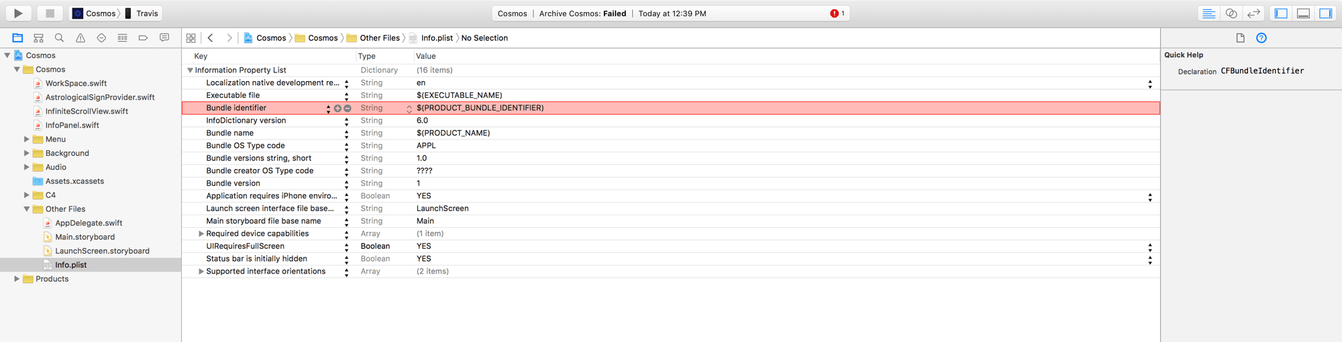Open the Issue navigator tab

tap(81, 38)
